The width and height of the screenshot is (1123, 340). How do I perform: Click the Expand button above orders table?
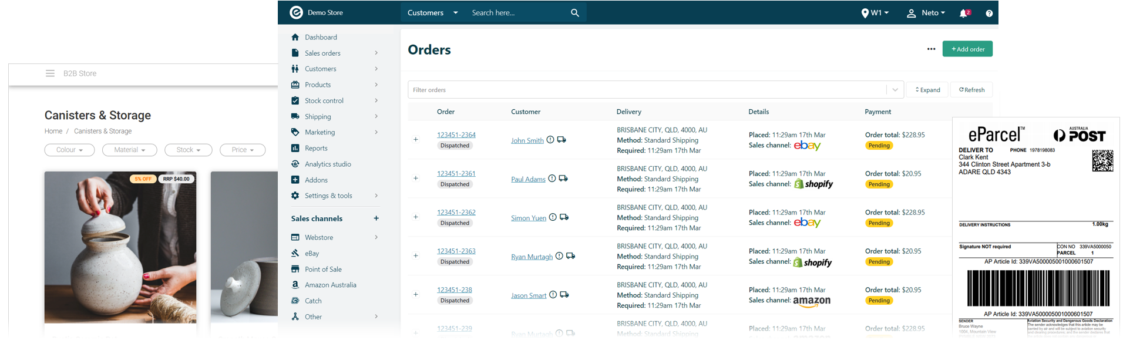[927, 90]
